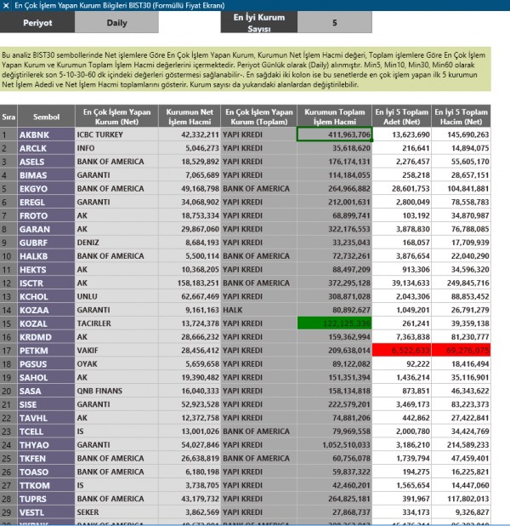This screenshot has width=510, height=526.
Task: Click the DENIZ cell in GUBRF row
Action: [x=116, y=243]
